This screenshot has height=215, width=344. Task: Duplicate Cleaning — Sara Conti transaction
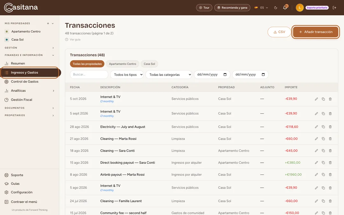[x=323, y=151]
